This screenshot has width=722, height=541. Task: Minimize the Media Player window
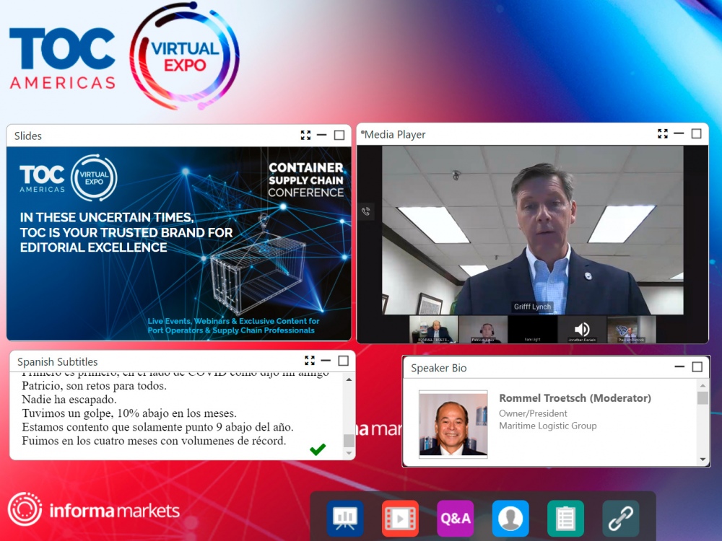pos(679,134)
